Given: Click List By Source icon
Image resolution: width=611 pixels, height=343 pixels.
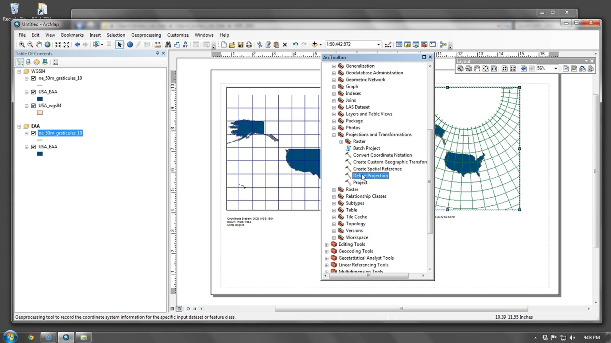Looking at the screenshot, I should [x=28, y=62].
